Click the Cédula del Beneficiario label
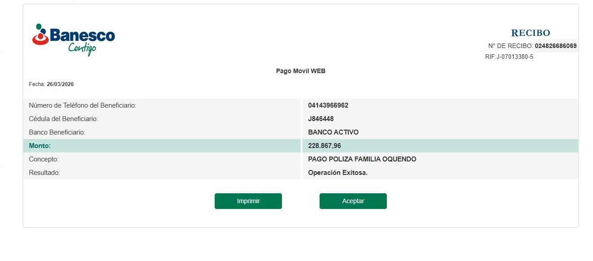Image resolution: width=593 pixels, height=261 pixels. [x=63, y=119]
